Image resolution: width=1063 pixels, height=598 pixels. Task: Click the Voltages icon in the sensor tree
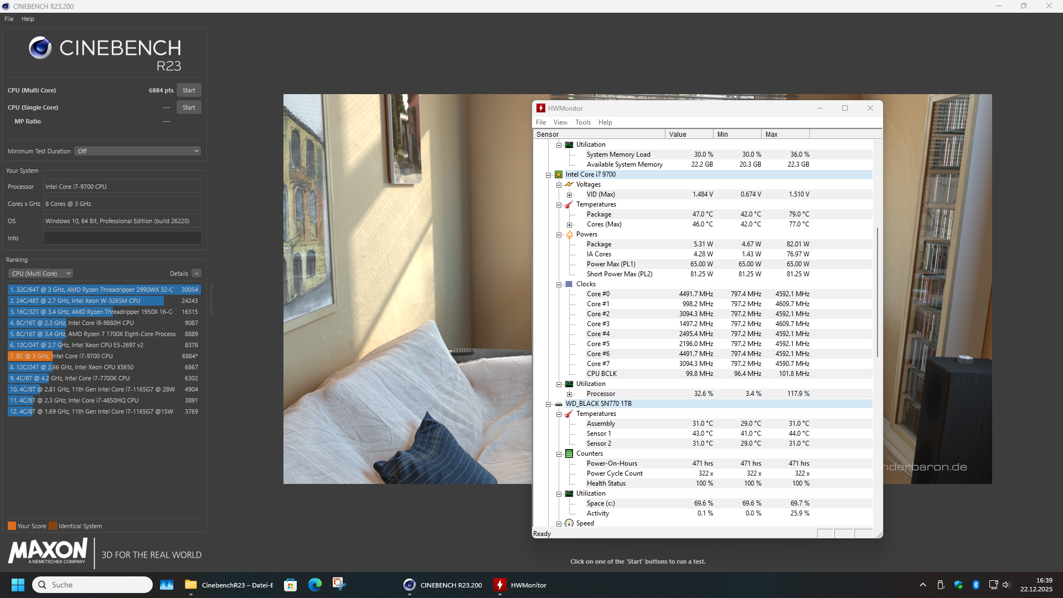click(x=569, y=184)
